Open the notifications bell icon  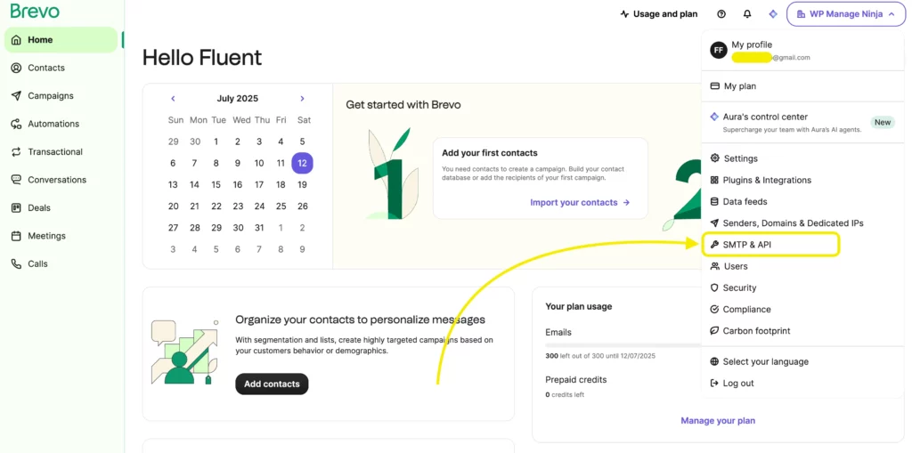pos(747,14)
